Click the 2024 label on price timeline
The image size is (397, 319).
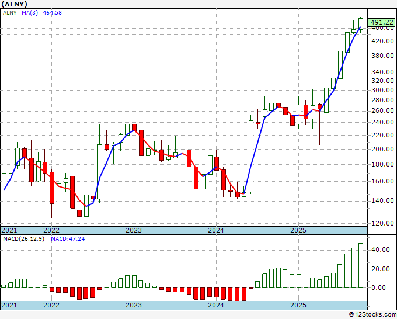tap(216, 230)
